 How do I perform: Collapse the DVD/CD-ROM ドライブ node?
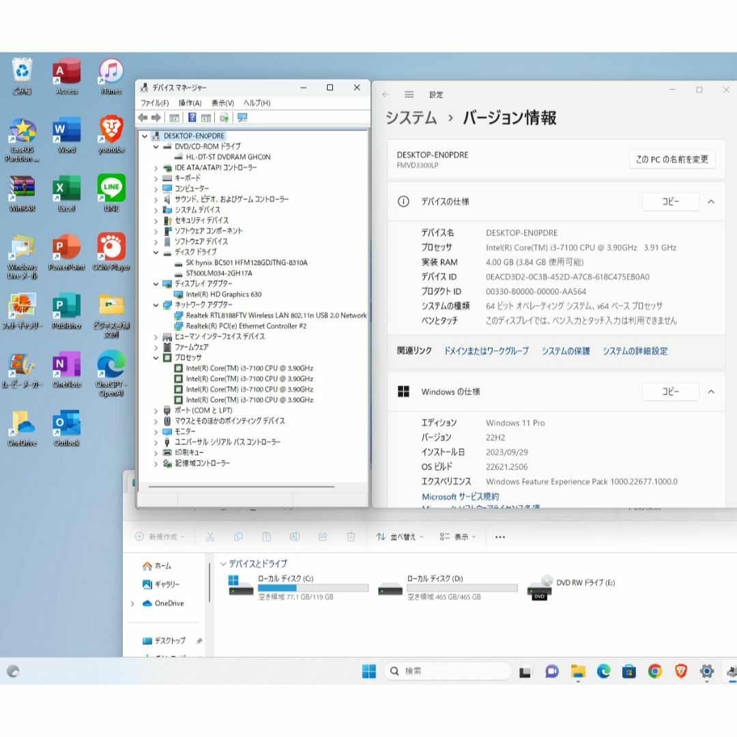(x=156, y=147)
